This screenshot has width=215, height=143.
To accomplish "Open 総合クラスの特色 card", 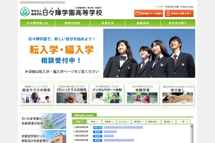I will [37, 94].
